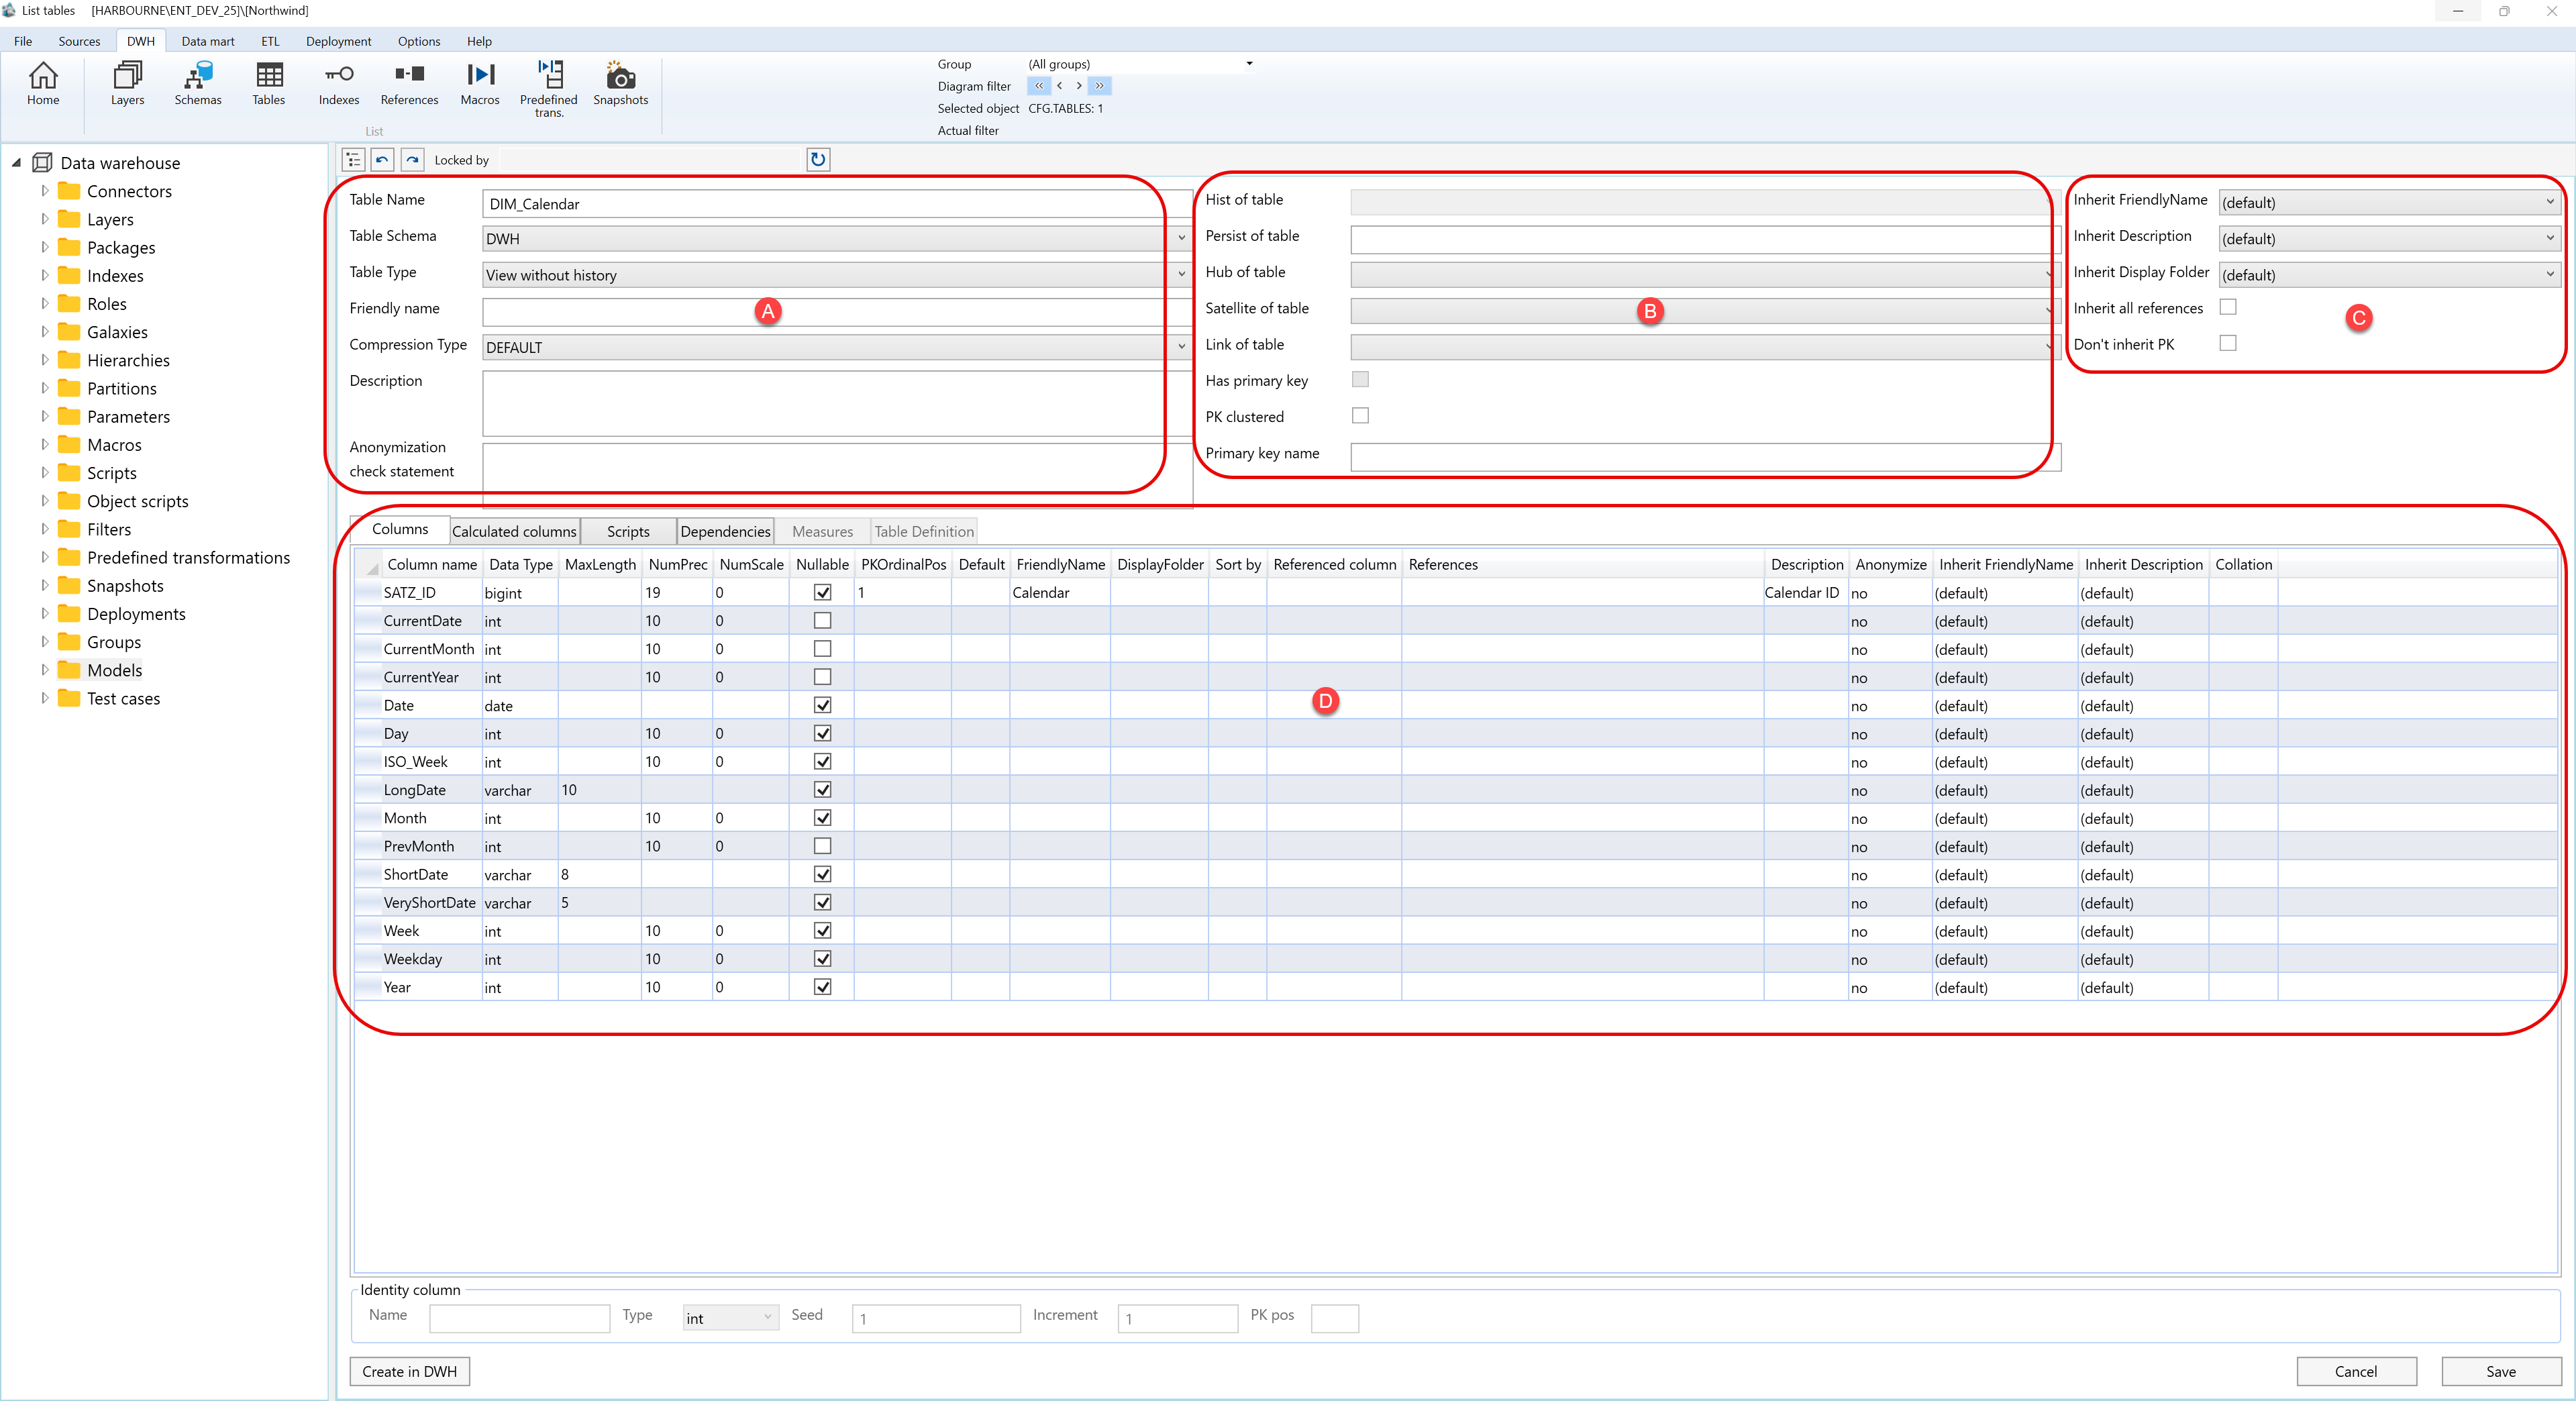Select the Galaxies folder icon
Screen dimensions: 2576x1401
(x=69, y=332)
